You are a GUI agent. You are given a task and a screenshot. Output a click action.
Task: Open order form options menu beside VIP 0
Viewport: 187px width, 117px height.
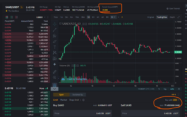pyautogui.click(x=178, y=95)
